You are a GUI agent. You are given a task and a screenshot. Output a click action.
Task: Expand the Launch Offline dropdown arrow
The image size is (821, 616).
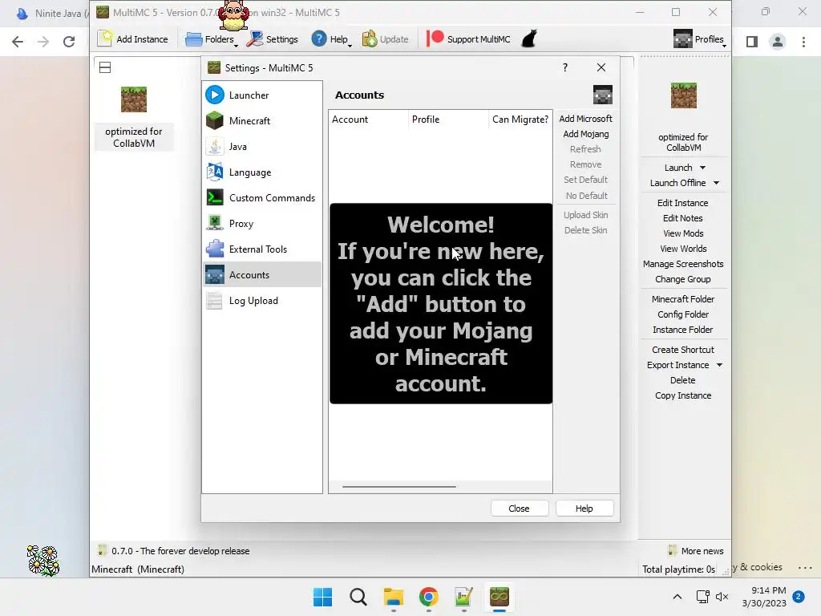pyautogui.click(x=716, y=183)
